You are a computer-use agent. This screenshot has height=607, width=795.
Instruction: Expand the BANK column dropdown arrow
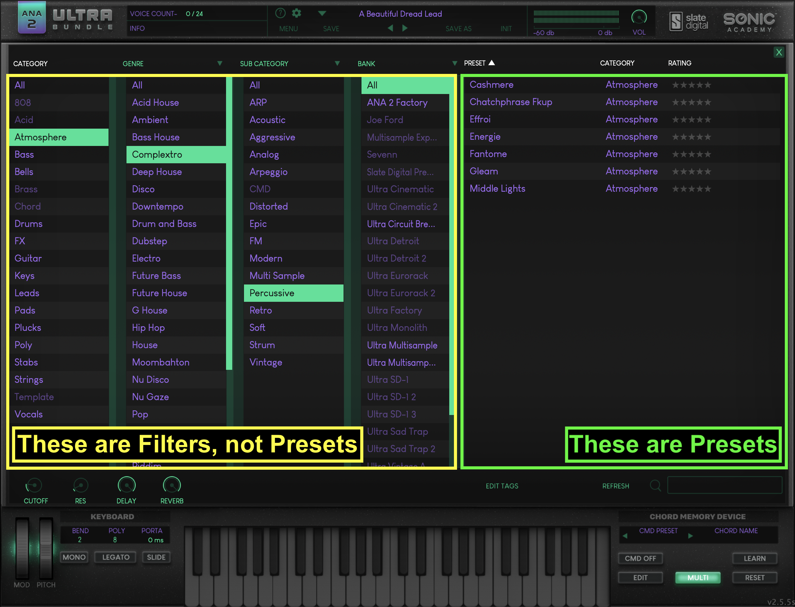[455, 63]
